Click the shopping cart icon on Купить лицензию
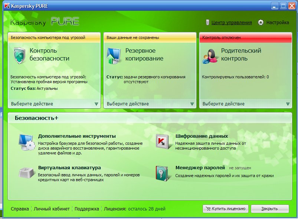The image size is (298, 219). [208, 209]
